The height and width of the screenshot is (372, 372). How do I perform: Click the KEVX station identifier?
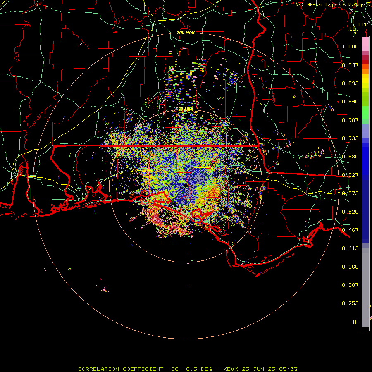pyautogui.click(x=231, y=369)
